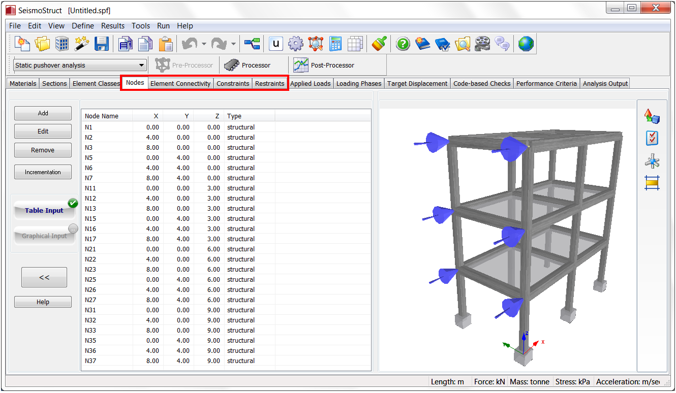Click the Incrementation button
Screen dimensions: 676x393
coord(43,172)
